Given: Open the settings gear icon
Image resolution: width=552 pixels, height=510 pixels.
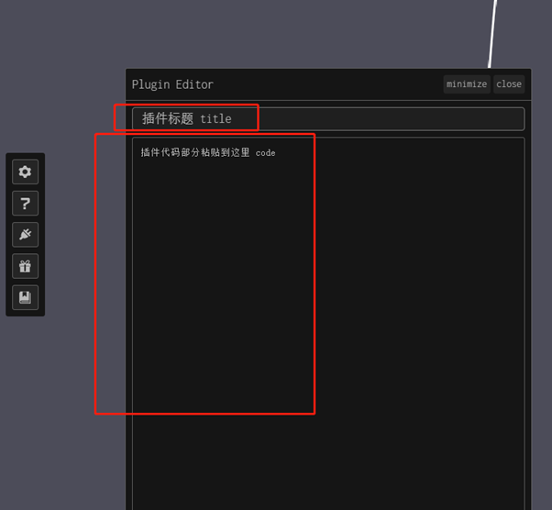Looking at the screenshot, I should 25,172.
